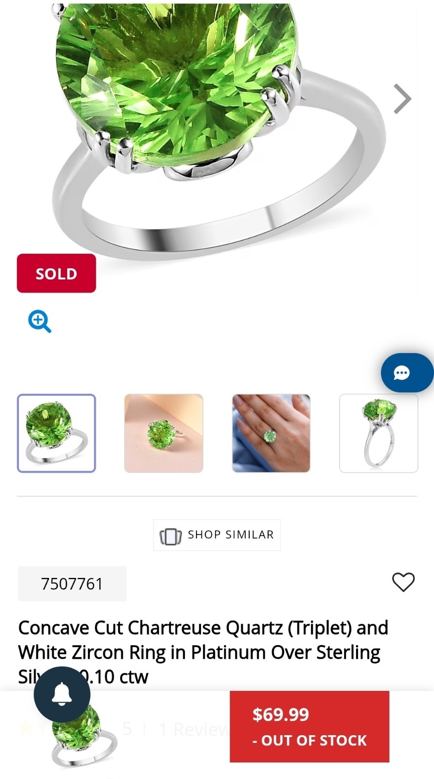434x779 pixels.
Task: Click the small ring image in bottom bar
Action: click(85, 740)
